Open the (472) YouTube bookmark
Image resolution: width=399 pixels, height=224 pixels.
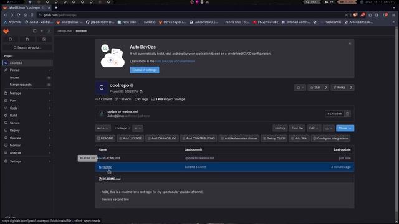click(x=266, y=22)
